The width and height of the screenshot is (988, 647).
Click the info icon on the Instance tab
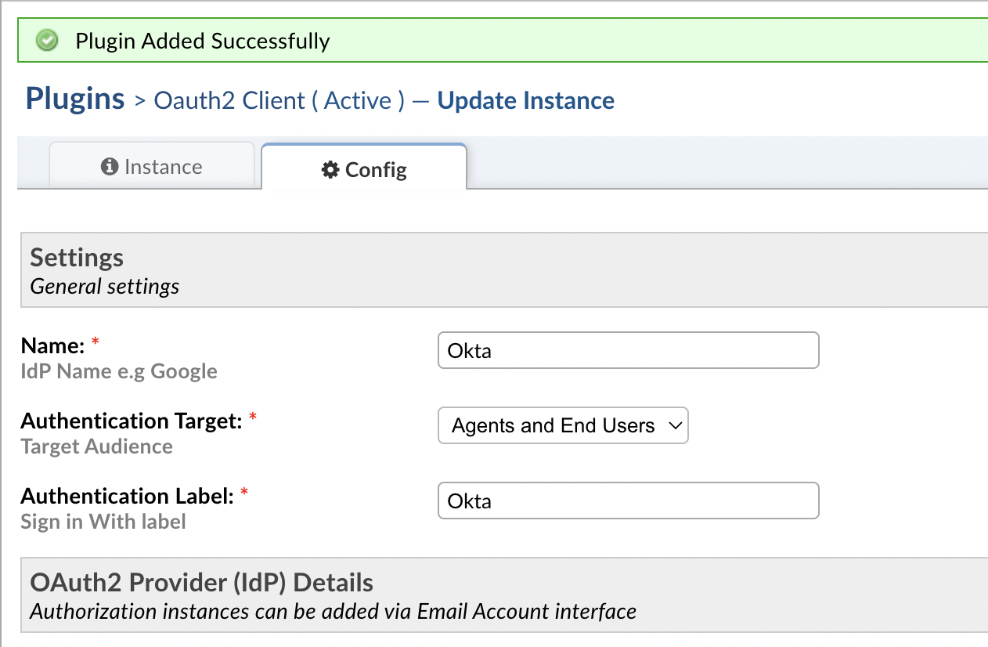[x=110, y=166]
